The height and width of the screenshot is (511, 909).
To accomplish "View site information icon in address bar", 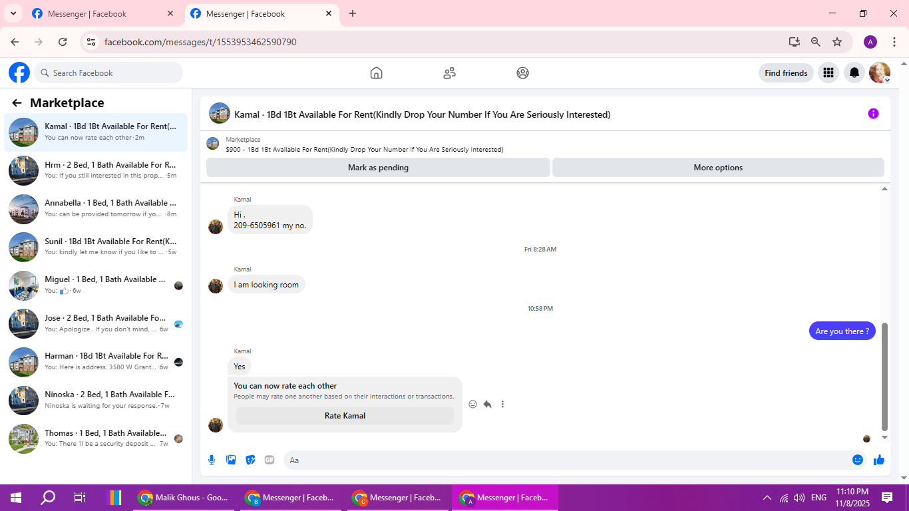I will coord(91,42).
